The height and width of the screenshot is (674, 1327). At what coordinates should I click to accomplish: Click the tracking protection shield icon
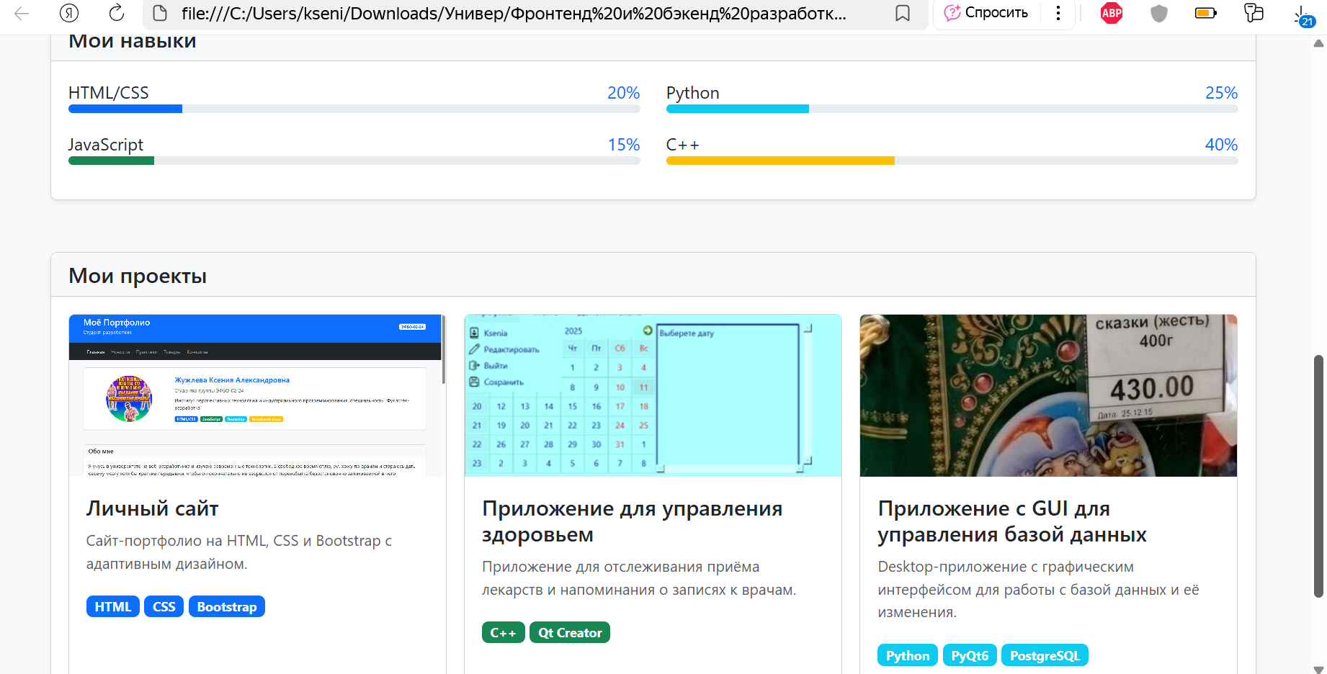pos(1158,13)
